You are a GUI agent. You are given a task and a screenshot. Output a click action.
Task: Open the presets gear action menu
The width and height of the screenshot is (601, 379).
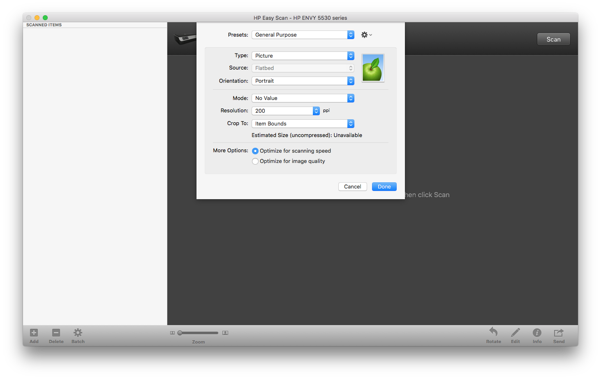[366, 35]
